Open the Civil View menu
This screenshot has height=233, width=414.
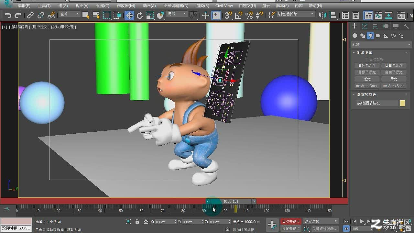[x=224, y=6]
